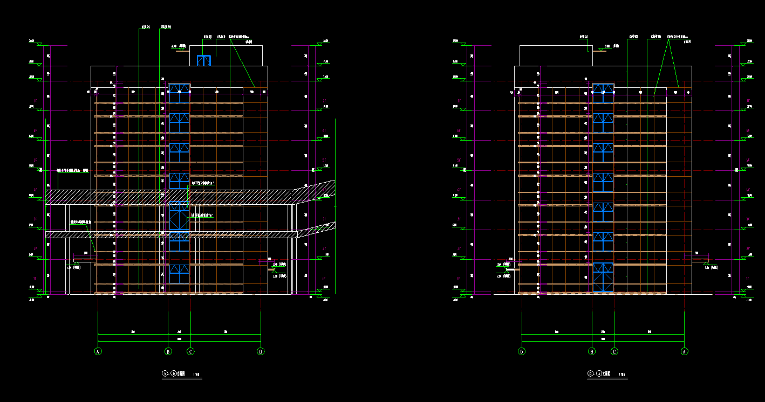765x402 pixels.
Task: Select grid bubble A under the right elevation
Action: coord(685,351)
